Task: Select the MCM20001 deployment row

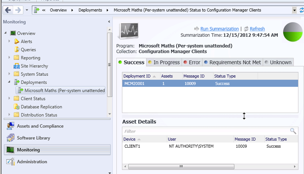Action: (210, 83)
